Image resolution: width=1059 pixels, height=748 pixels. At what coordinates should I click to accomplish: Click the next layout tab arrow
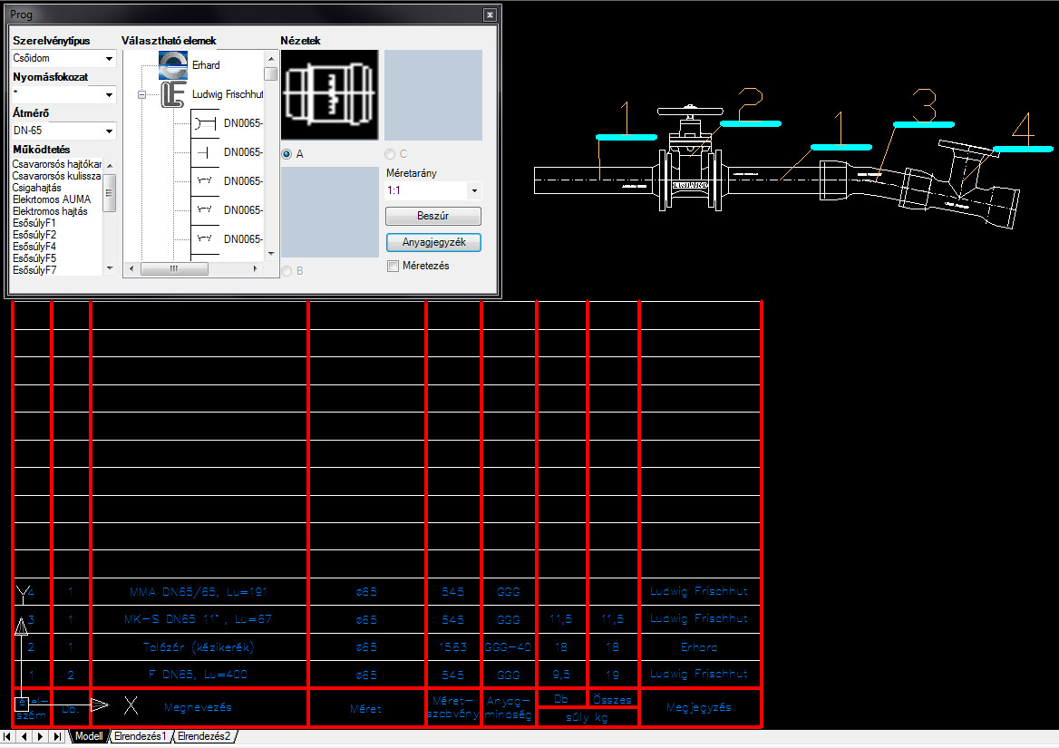pyautogui.click(x=42, y=736)
